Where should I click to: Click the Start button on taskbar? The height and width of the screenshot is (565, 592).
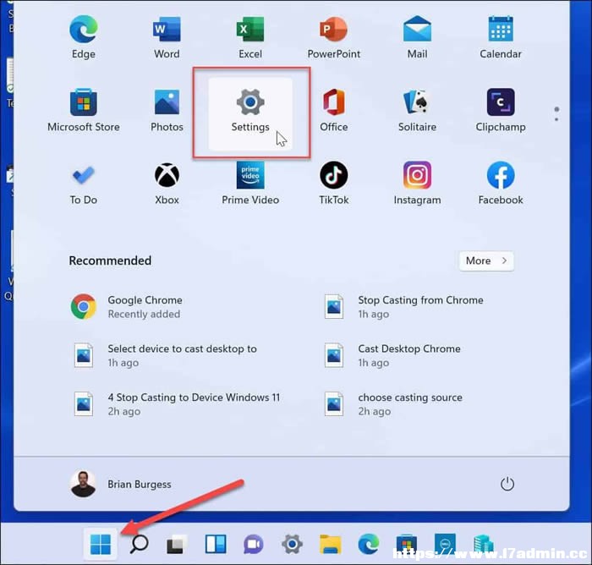pos(101,544)
